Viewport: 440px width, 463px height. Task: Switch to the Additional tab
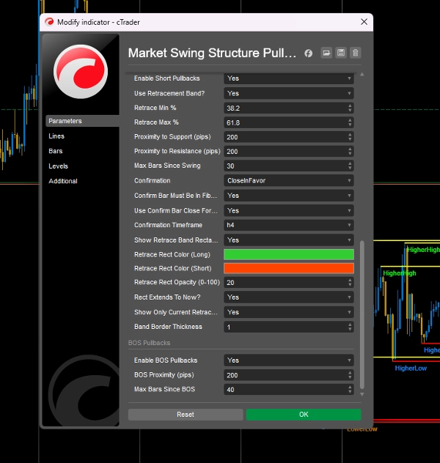(63, 181)
